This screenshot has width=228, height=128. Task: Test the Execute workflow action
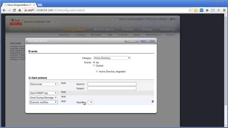[63, 101]
